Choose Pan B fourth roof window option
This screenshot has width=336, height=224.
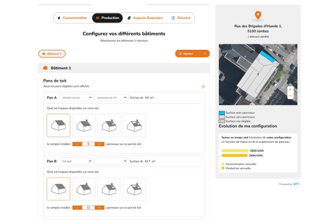tap(134, 189)
